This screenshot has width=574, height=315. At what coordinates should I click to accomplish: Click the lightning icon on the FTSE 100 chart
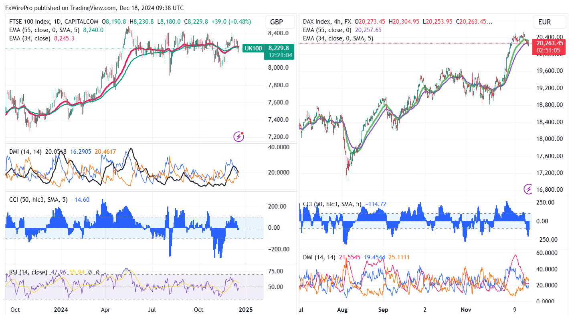[239, 137]
